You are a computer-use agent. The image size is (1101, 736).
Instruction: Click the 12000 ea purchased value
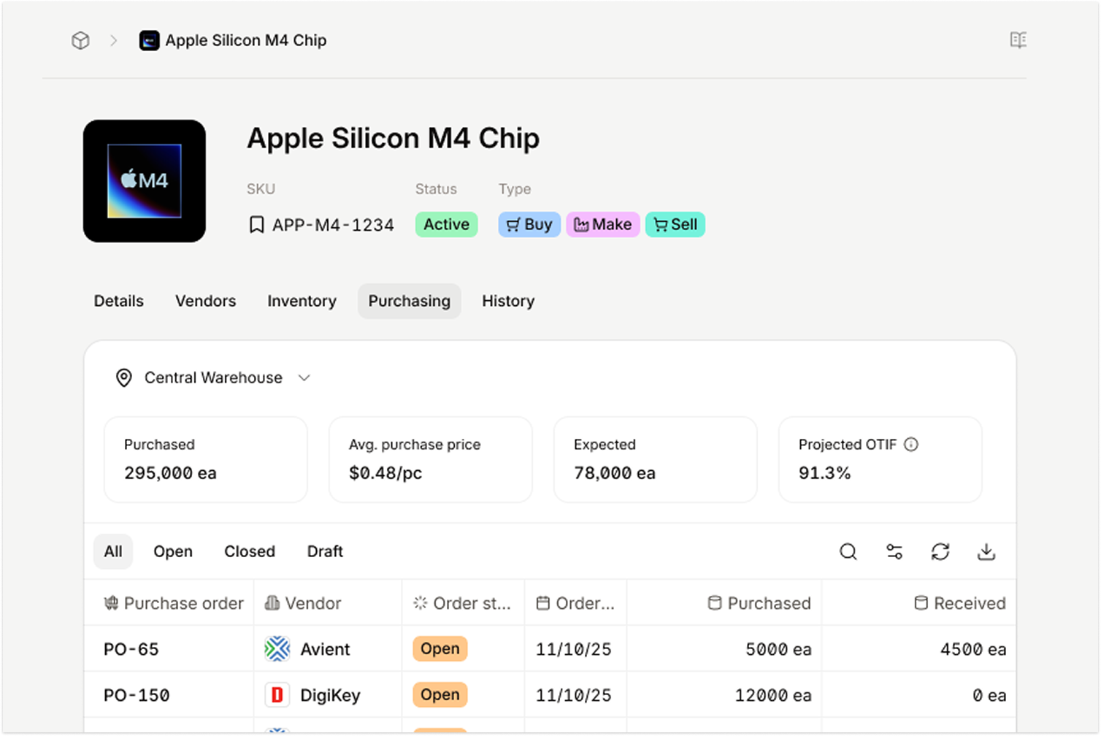click(x=773, y=695)
